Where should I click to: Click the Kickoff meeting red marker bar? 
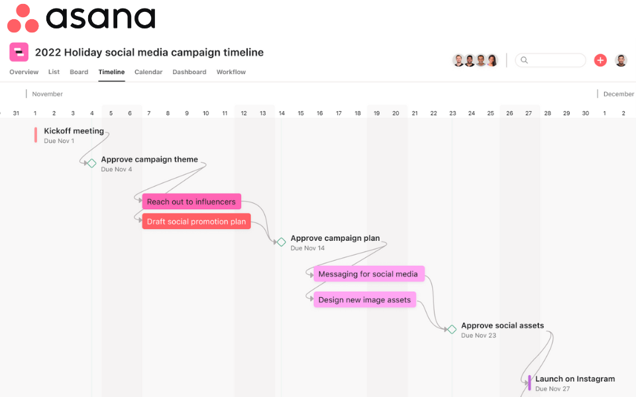point(36,135)
